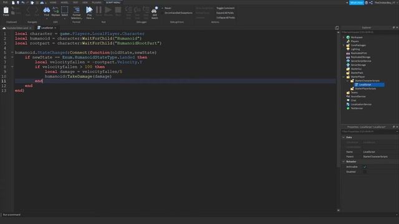The height and width of the screenshot is (224, 399).
Task: Open the Replace tool
Action: [x=55, y=10]
